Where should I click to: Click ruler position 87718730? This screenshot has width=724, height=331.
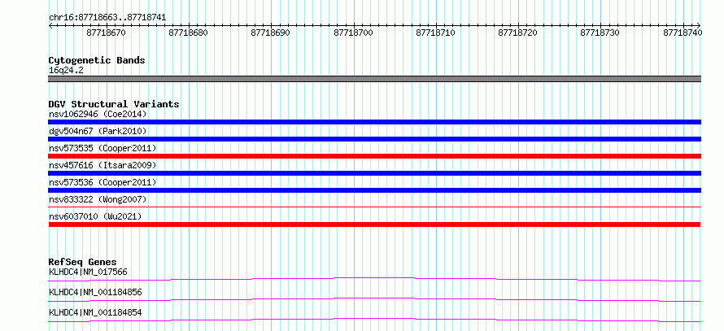click(x=600, y=33)
